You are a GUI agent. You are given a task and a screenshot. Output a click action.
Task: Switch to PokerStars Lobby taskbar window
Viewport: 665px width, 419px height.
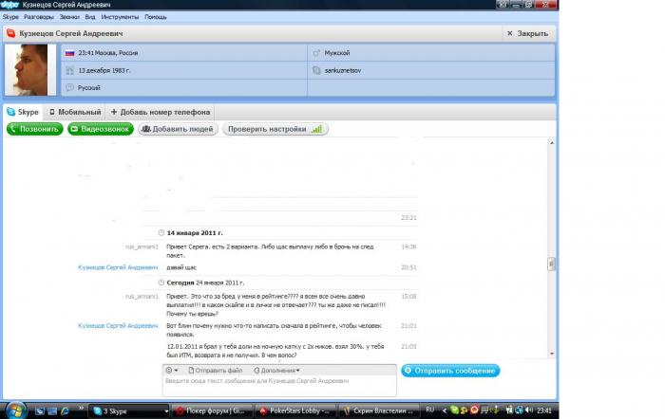pos(296,411)
